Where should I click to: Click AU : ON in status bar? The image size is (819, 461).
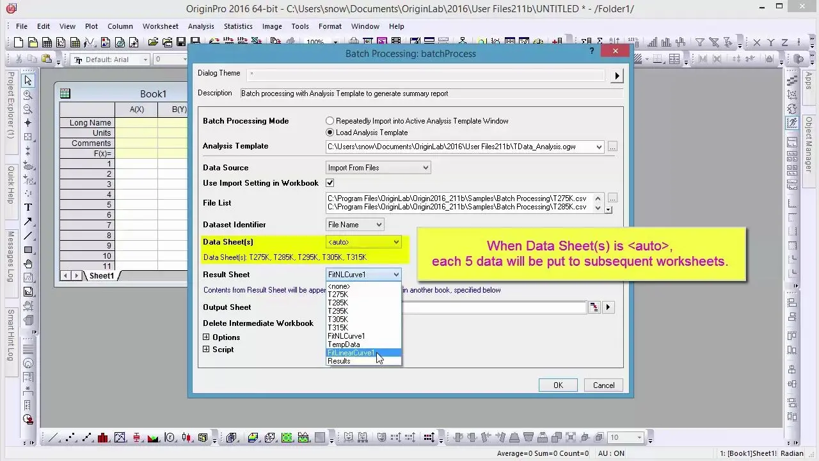(x=610, y=453)
